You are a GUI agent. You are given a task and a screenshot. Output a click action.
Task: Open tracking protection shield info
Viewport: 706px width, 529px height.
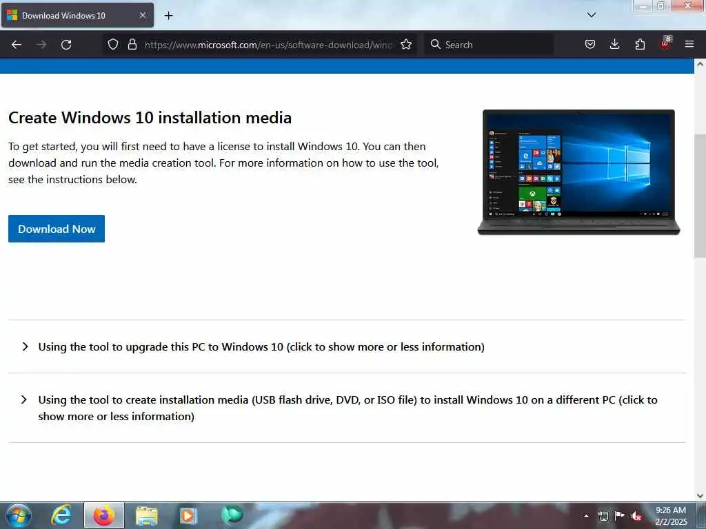point(113,45)
